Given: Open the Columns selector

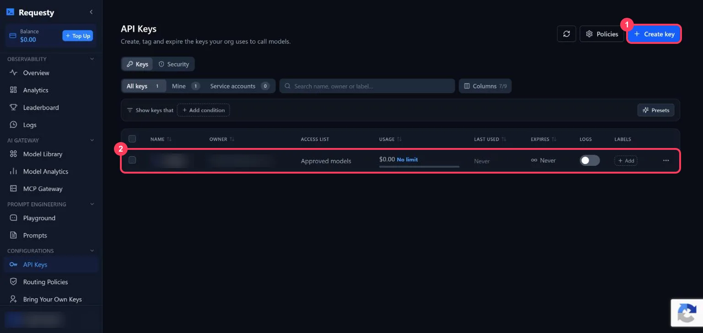Looking at the screenshot, I should (485, 86).
